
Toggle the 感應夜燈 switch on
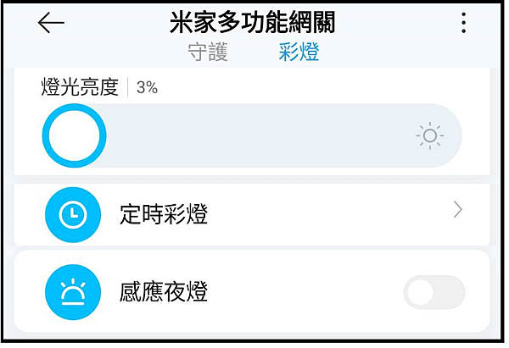click(434, 292)
